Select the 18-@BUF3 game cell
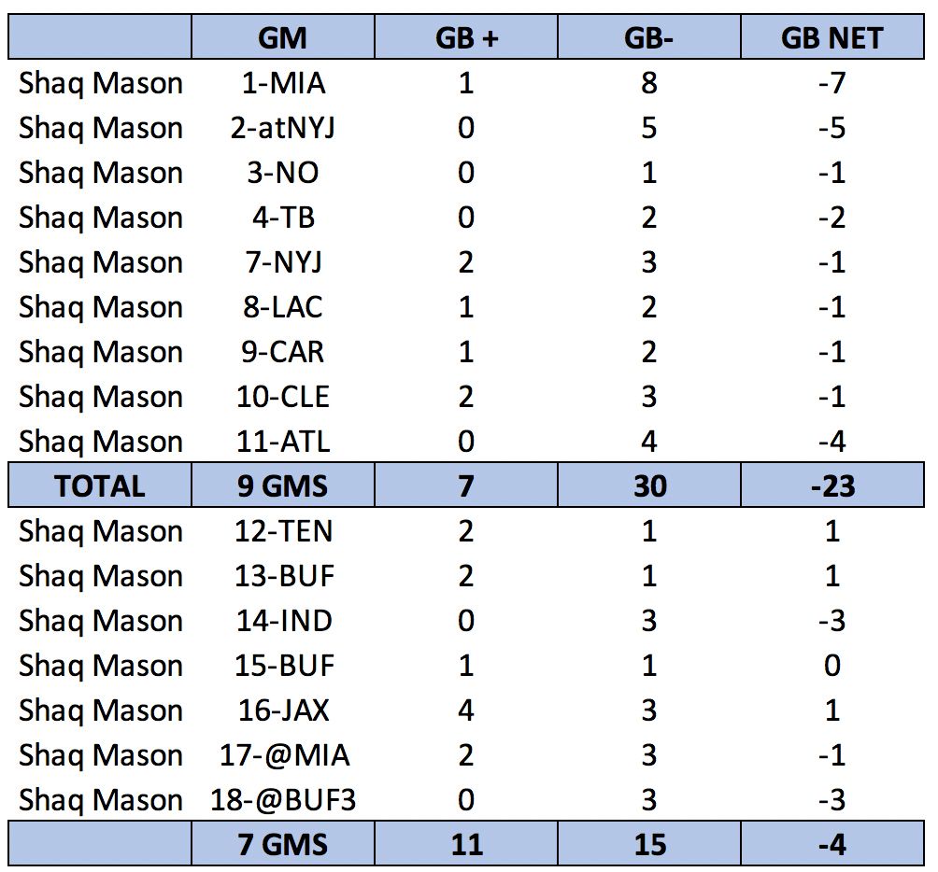Viewport: 938px width, 872px height. click(x=283, y=800)
